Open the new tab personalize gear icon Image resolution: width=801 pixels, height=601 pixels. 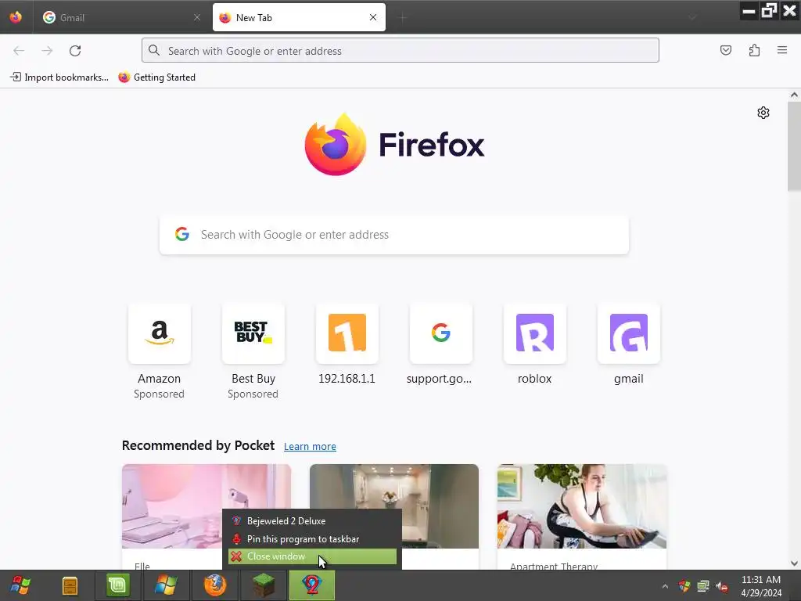(763, 113)
